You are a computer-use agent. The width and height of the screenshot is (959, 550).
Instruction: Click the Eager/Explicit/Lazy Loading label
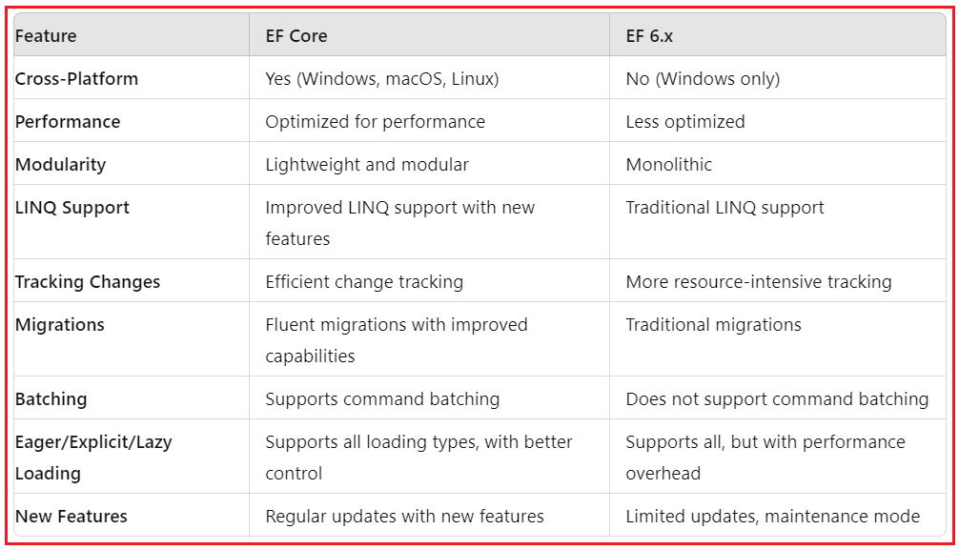(x=93, y=458)
